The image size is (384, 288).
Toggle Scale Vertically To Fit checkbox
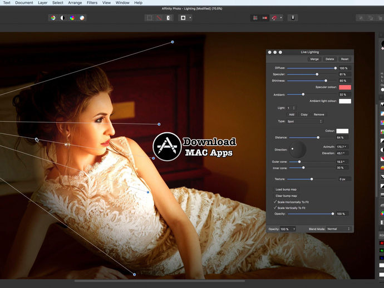click(275, 208)
